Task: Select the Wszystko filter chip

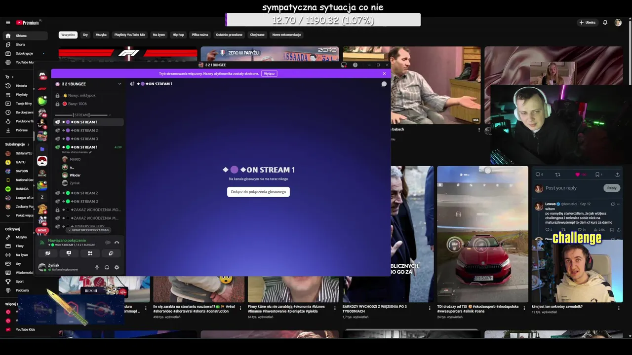Action: [x=68, y=35]
